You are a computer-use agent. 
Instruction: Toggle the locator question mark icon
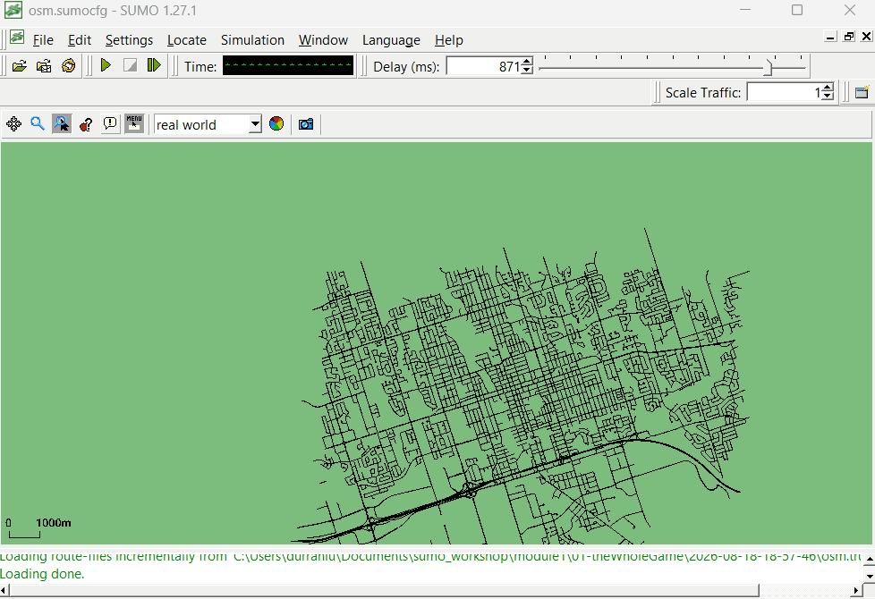pos(86,123)
